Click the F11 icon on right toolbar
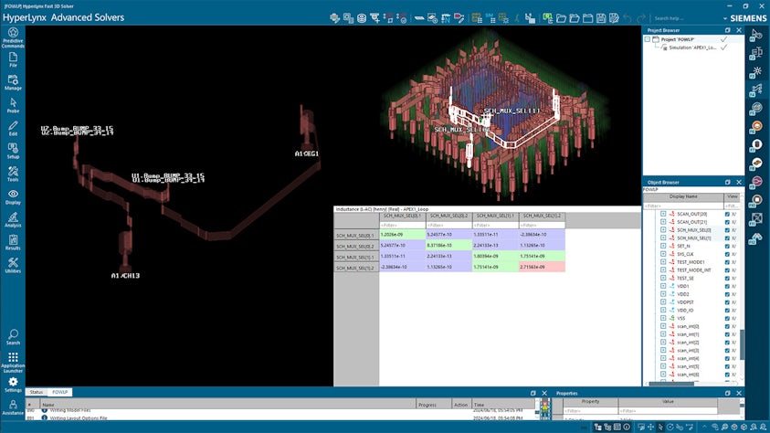Image resolution: width=770 pixels, height=433 pixels. [x=756, y=219]
